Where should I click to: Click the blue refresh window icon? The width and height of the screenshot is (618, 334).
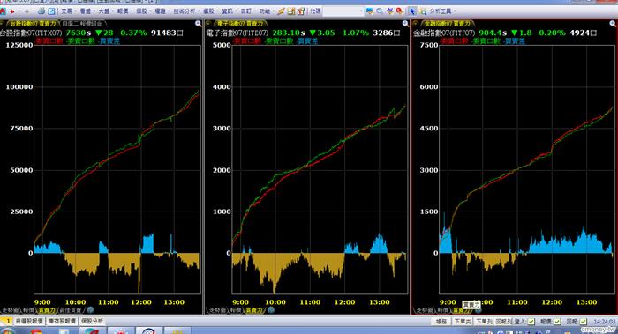click(x=51, y=11)
